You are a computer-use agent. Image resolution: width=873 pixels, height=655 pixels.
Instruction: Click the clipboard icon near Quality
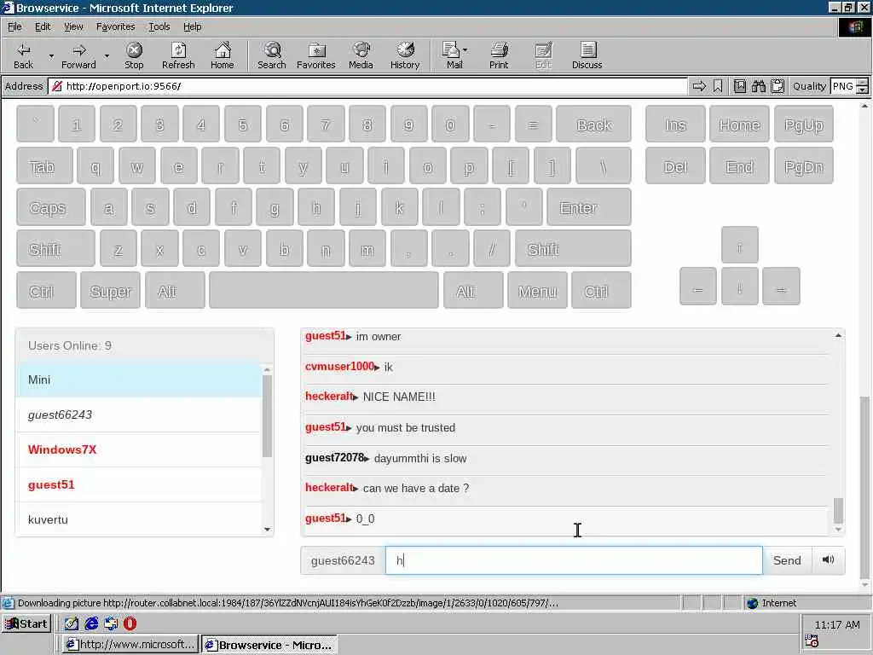point(778,86)
